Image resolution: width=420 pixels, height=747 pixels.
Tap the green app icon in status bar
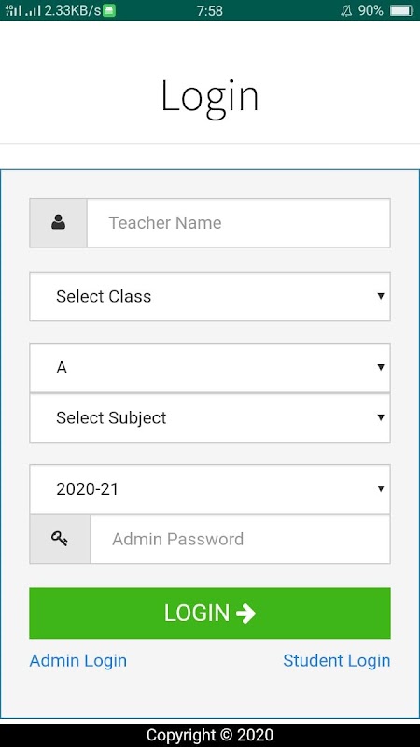pos(109,10)
